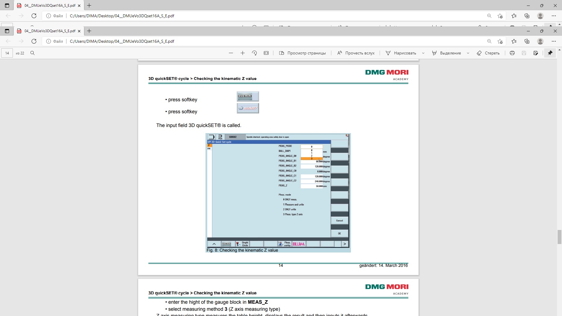Expand Нарисовать options dropdown arrow
This screenshot has height=316, width=562.
[x=423, y=53]
